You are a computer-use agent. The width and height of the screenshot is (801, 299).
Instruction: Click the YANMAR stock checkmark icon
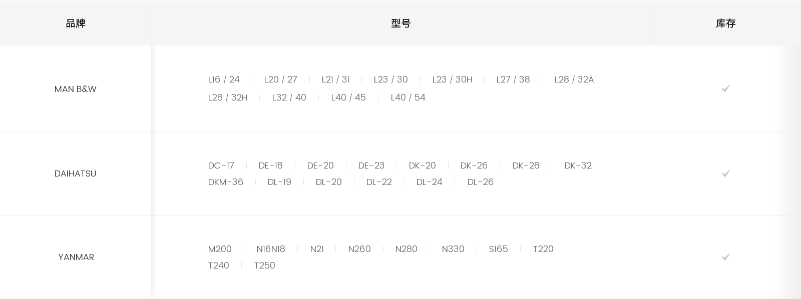[x=725, y=257]
